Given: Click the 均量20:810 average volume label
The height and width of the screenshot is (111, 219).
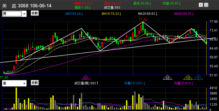Looking at the screenshot, I should click(x=184, y=83).
